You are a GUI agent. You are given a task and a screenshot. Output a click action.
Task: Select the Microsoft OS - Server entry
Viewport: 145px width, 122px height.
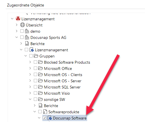tap(63, 81)
